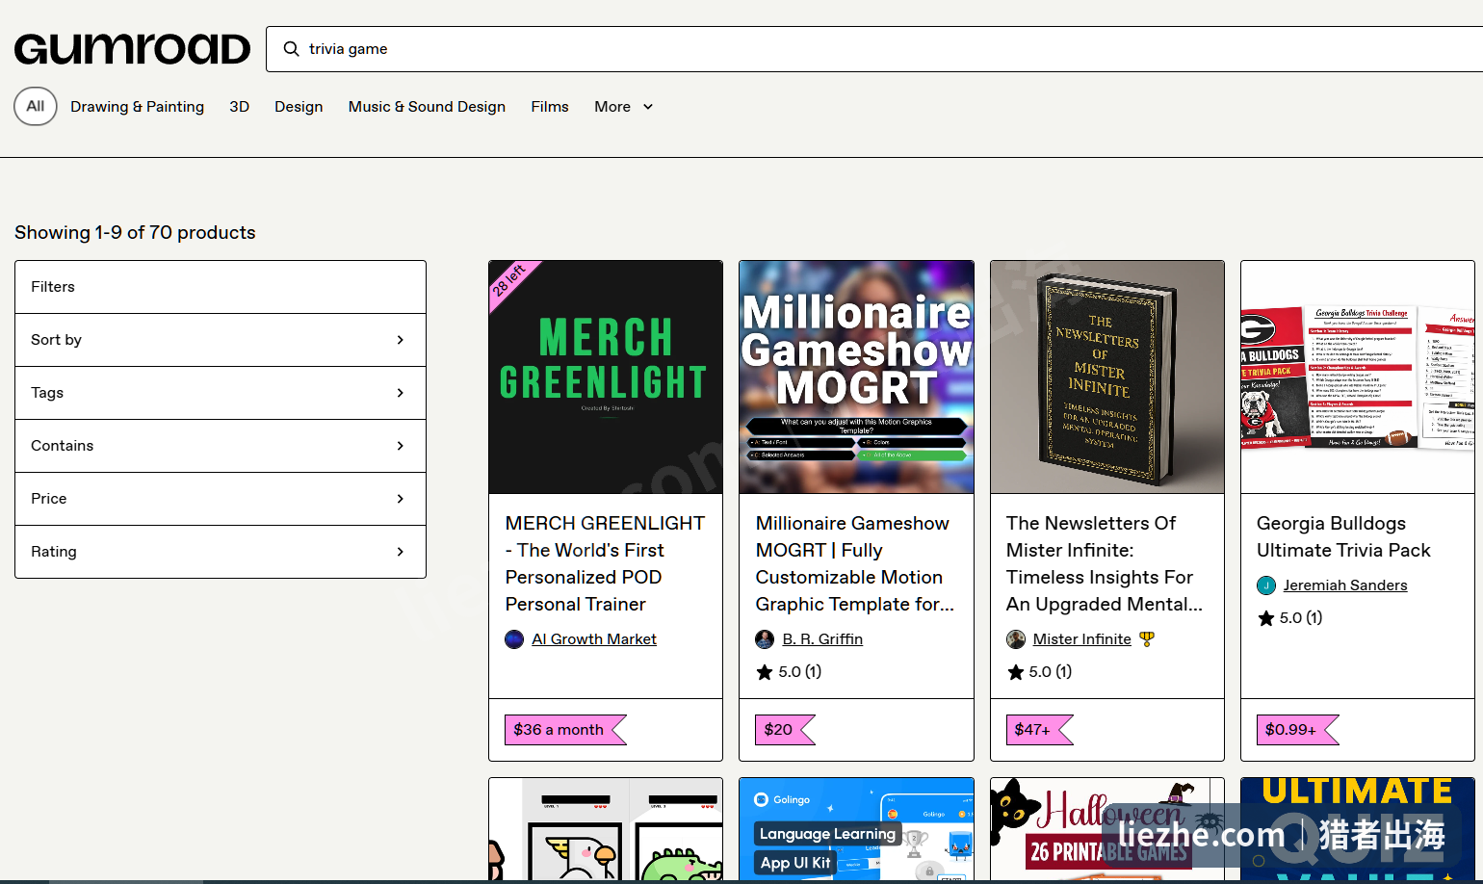
Task: Open the Millionaire Gameshow MOGRT thumbnail
Action: 856,377
